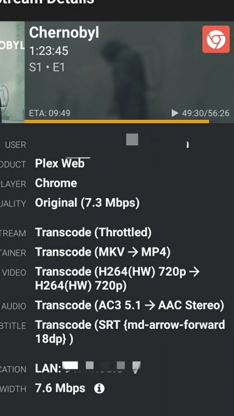Screen dimensions: 234x416
Task: Click the ETA: 09:49 label
Action: coord(49,113)
